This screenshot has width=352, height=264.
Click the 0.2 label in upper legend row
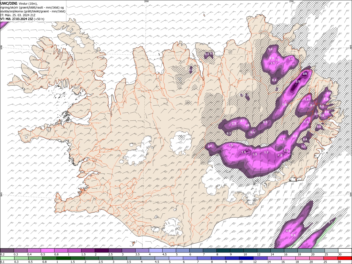(x=2, y=254)
